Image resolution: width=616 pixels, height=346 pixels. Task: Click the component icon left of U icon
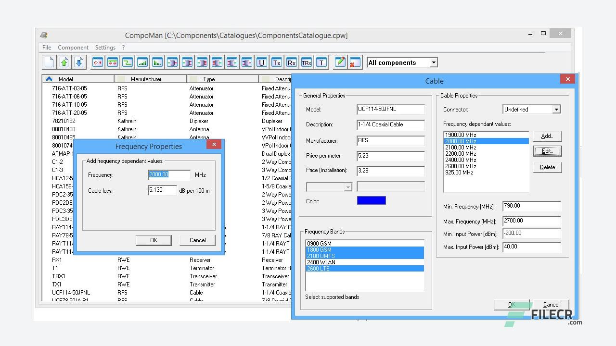247,62
